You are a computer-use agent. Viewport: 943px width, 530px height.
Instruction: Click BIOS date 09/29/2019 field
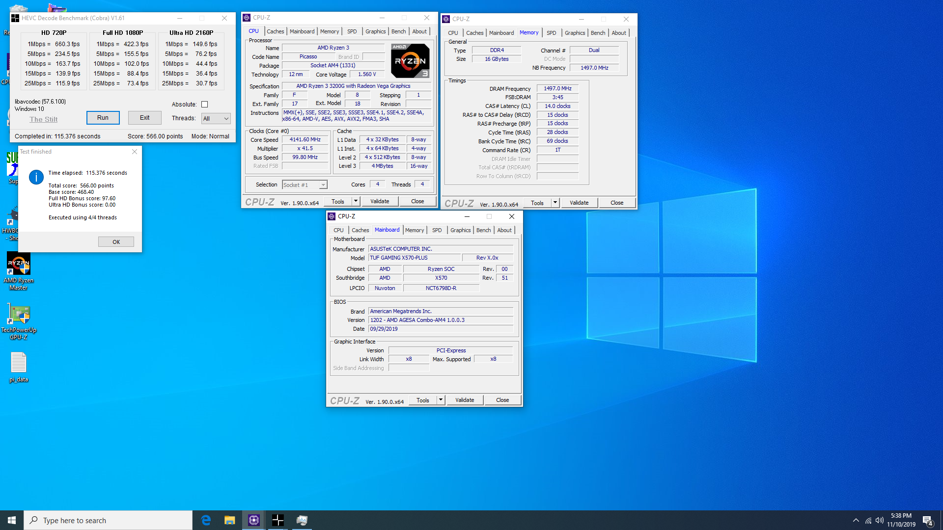441,329
